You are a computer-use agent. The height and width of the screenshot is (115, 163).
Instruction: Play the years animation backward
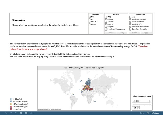point(133,108)
